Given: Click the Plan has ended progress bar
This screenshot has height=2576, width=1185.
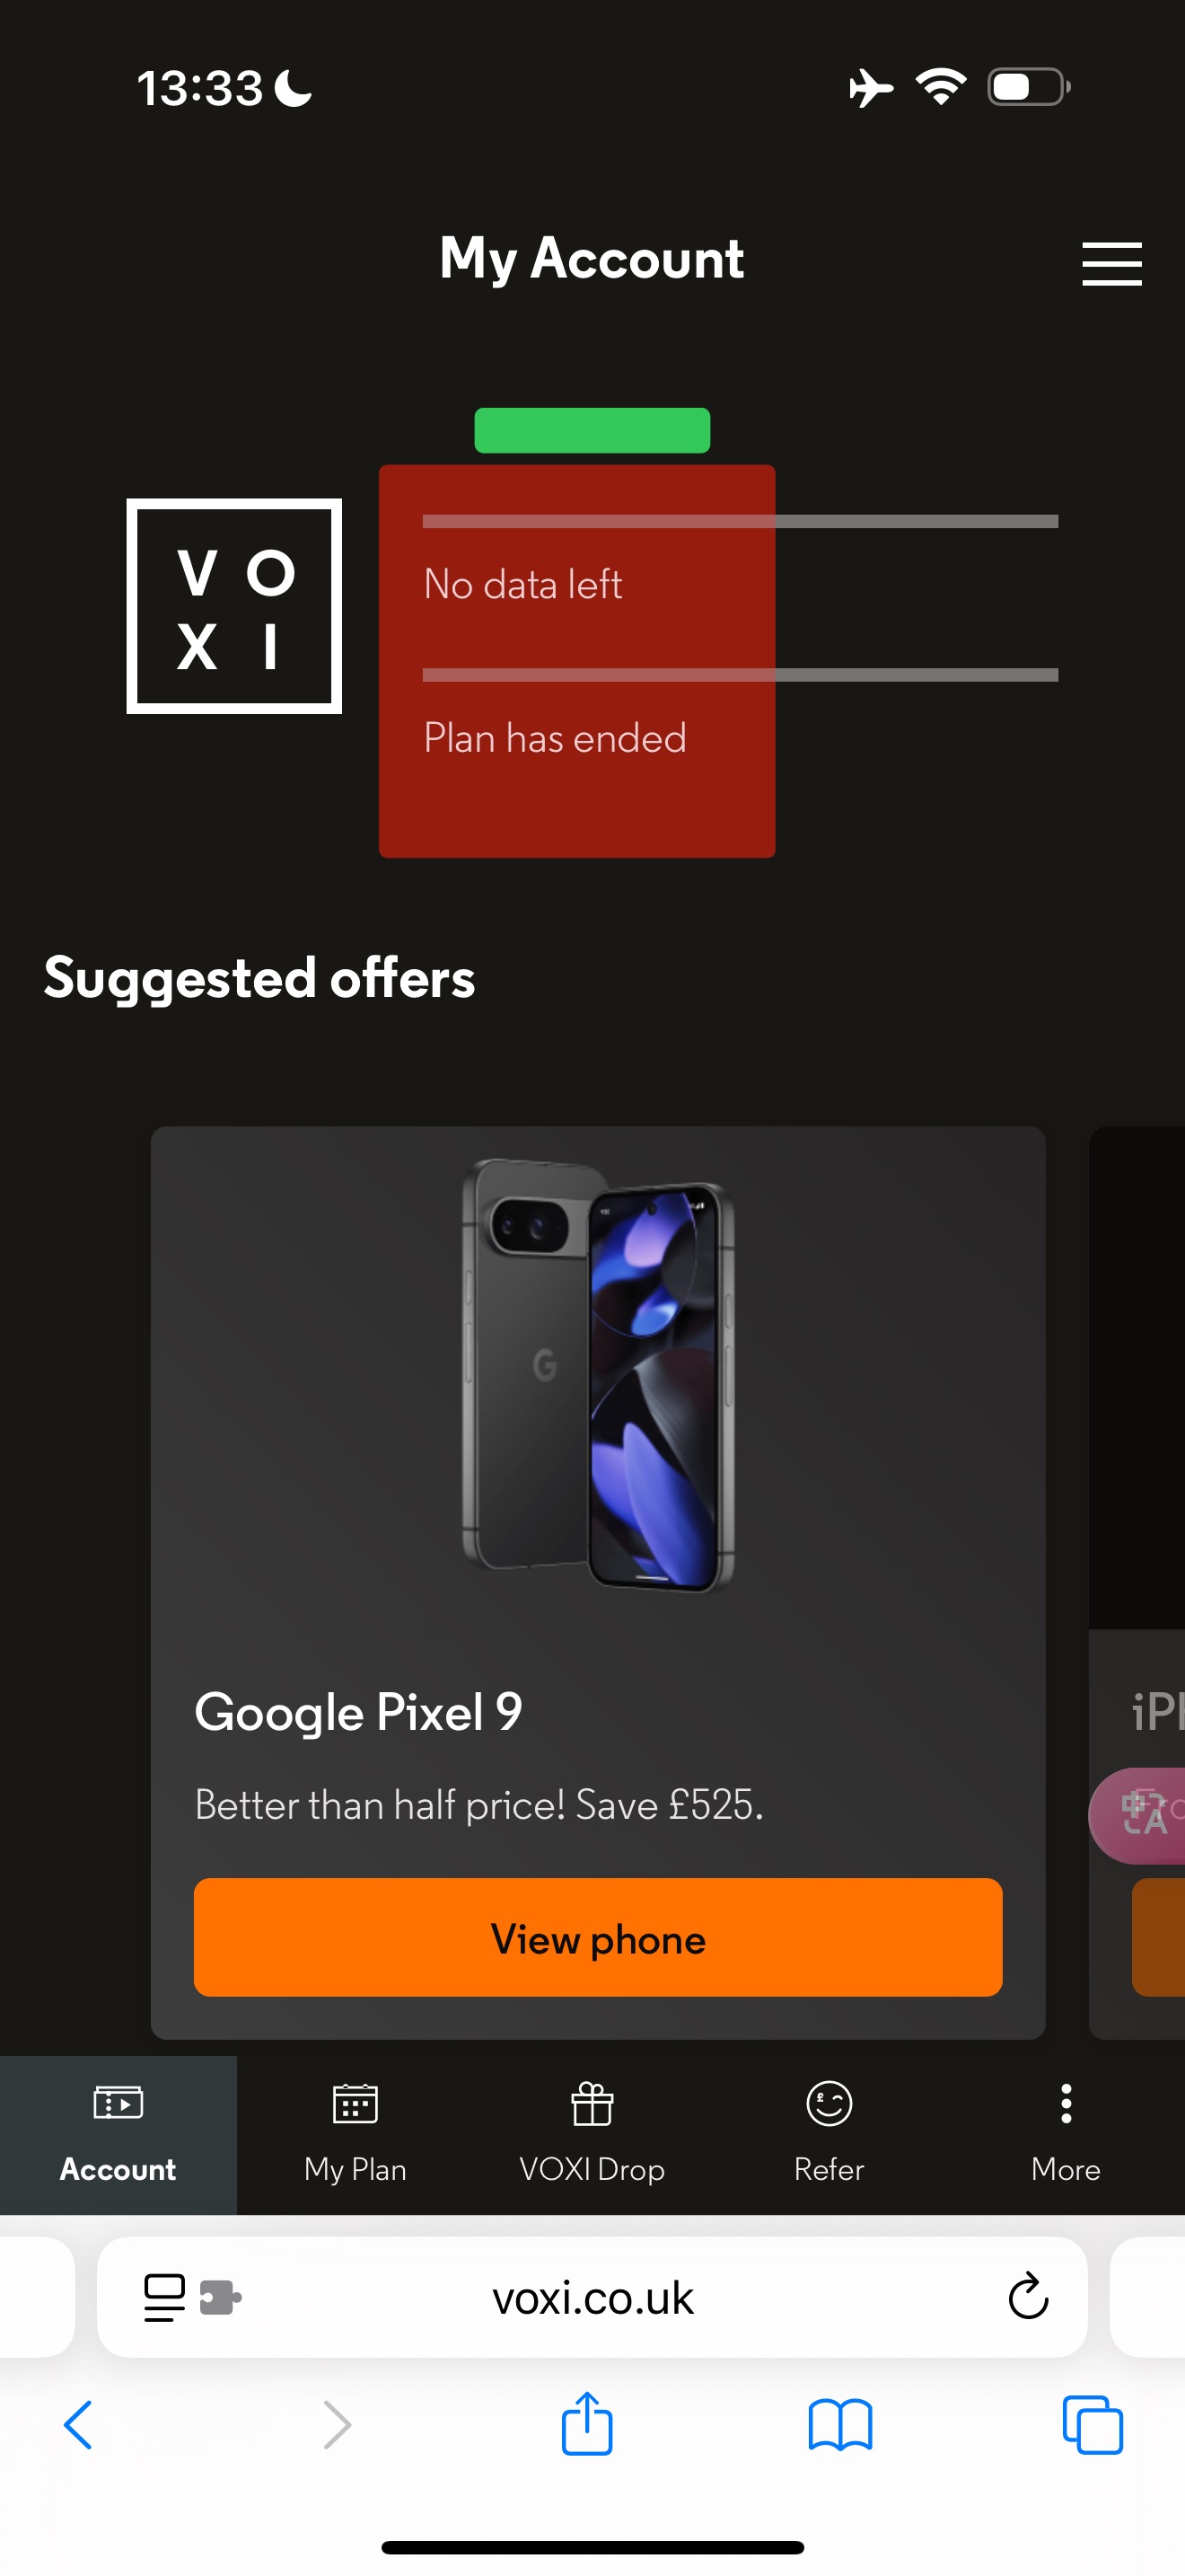Looking at the screenshot, I should coord(740,675).
